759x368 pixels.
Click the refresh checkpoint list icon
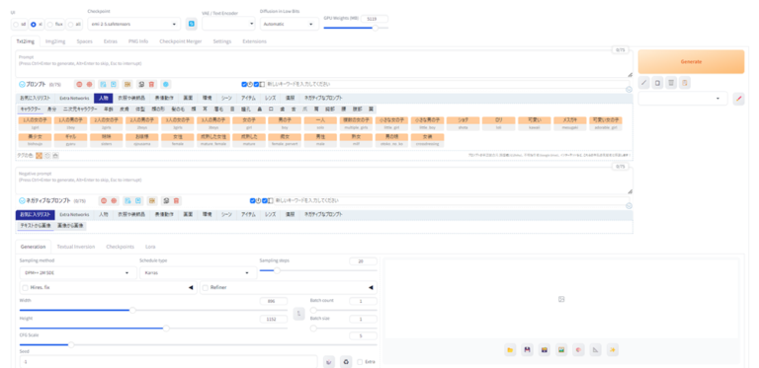(x=191, y=24)
